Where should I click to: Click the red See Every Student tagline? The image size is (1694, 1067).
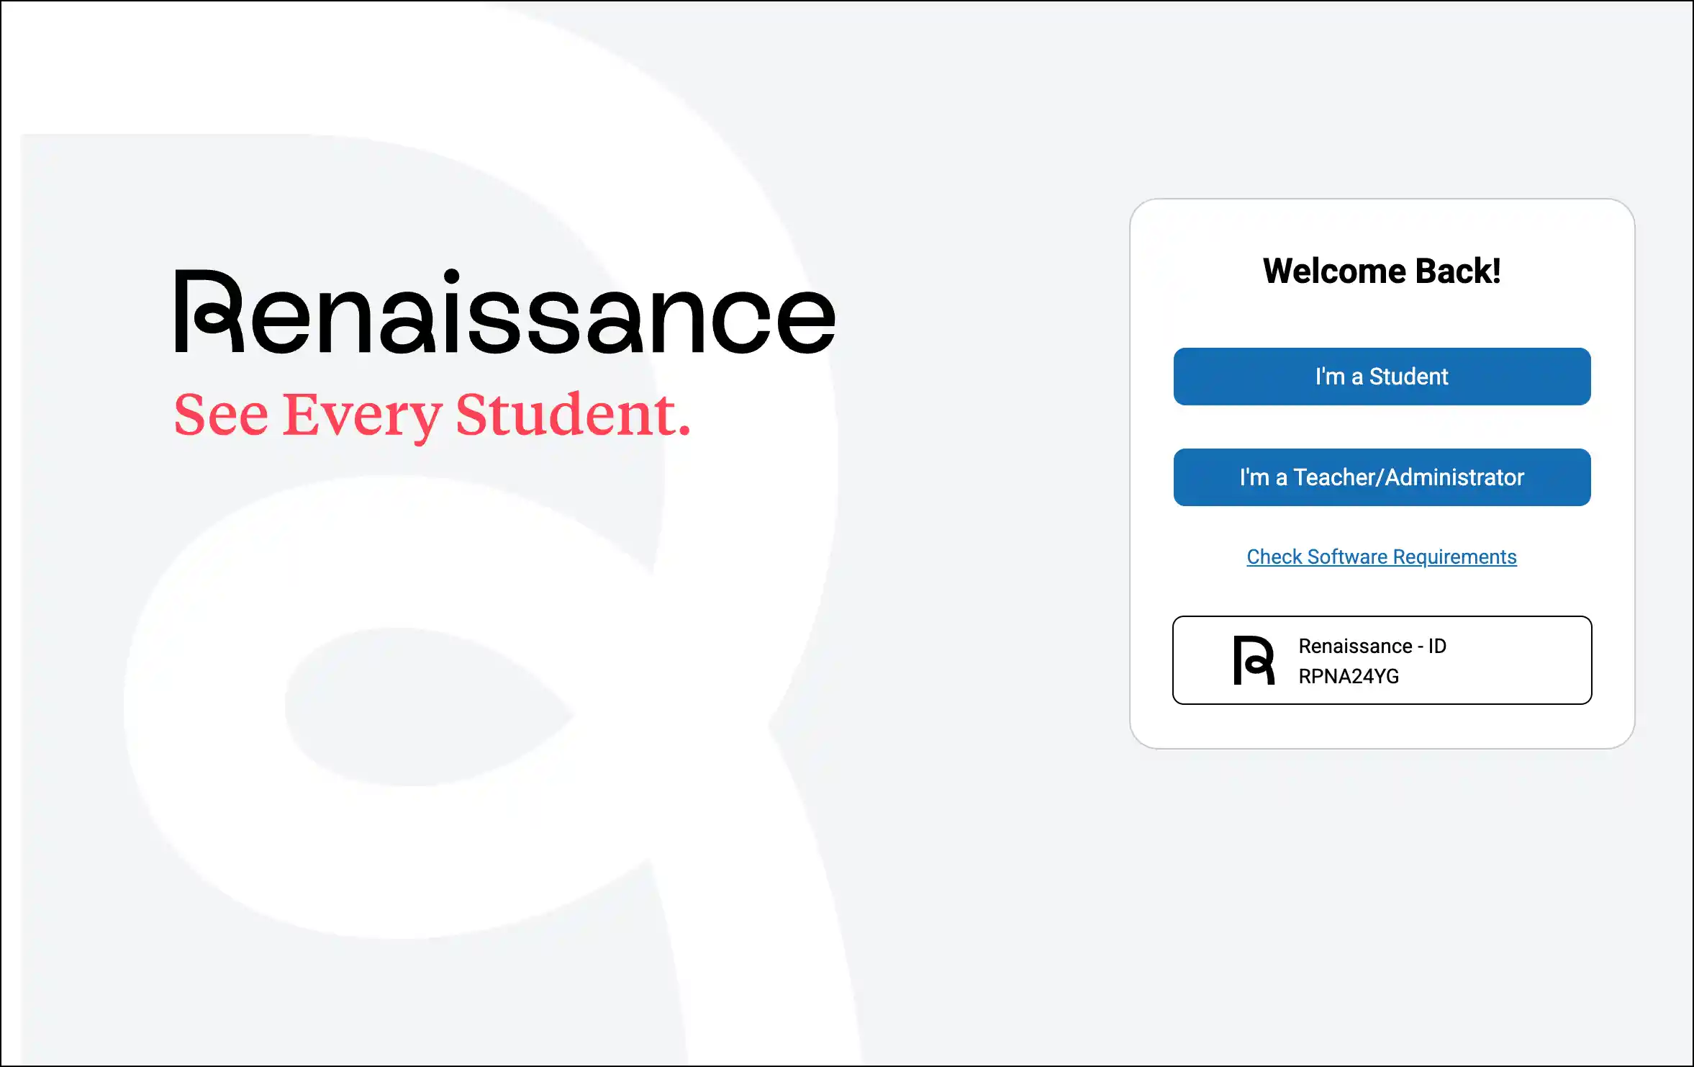click(432, 415)
